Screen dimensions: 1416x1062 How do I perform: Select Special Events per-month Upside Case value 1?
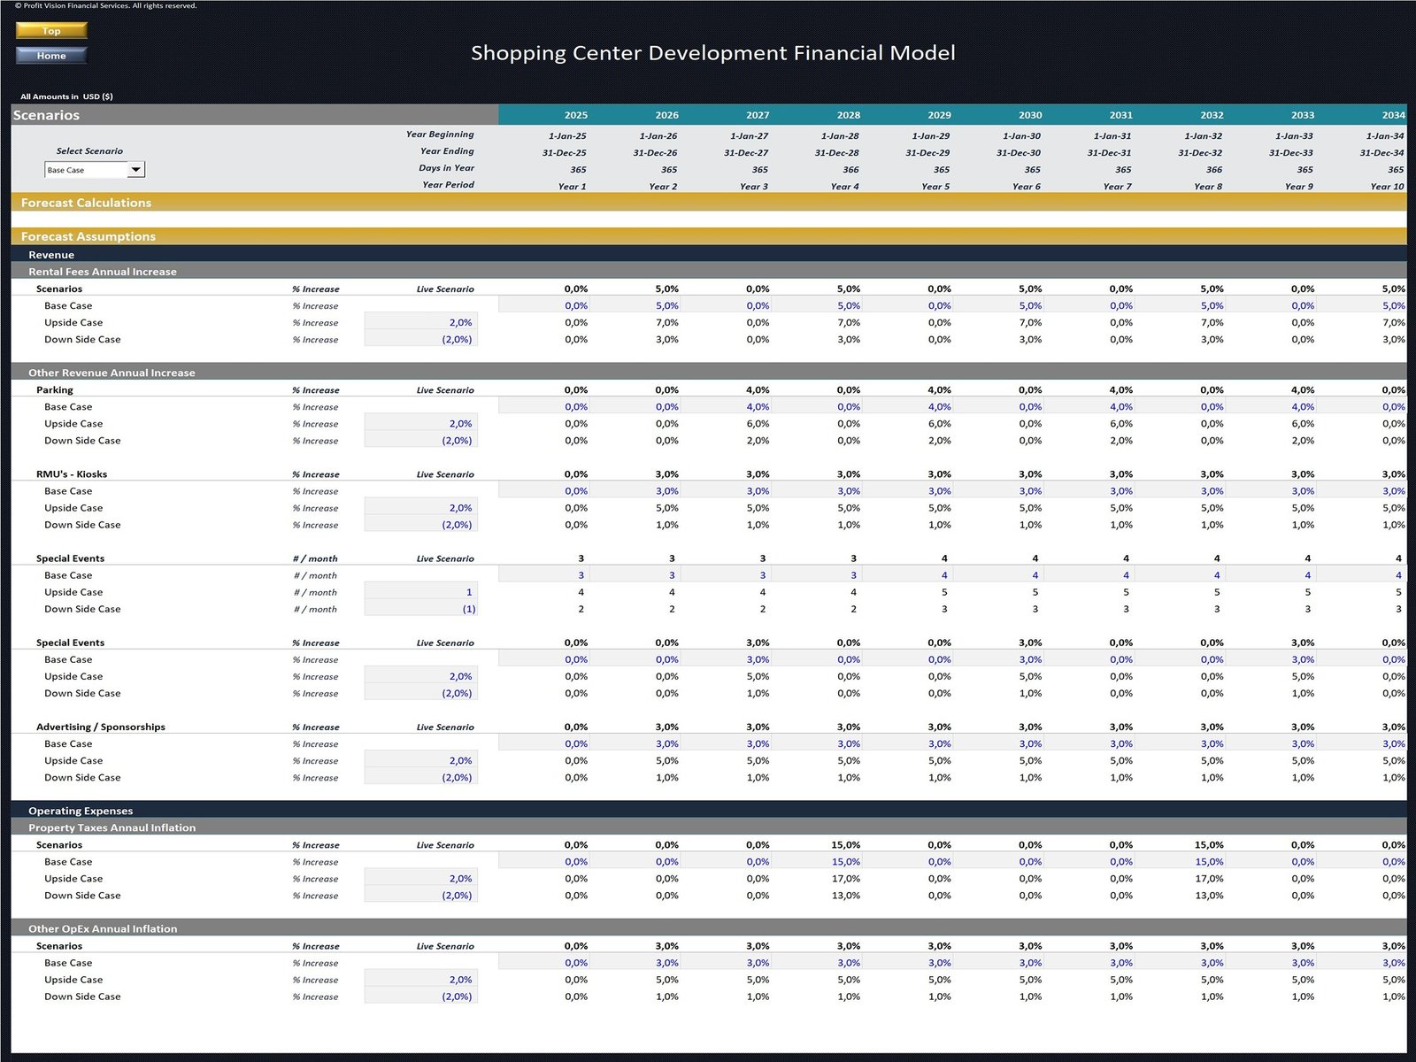coord(421,592)
